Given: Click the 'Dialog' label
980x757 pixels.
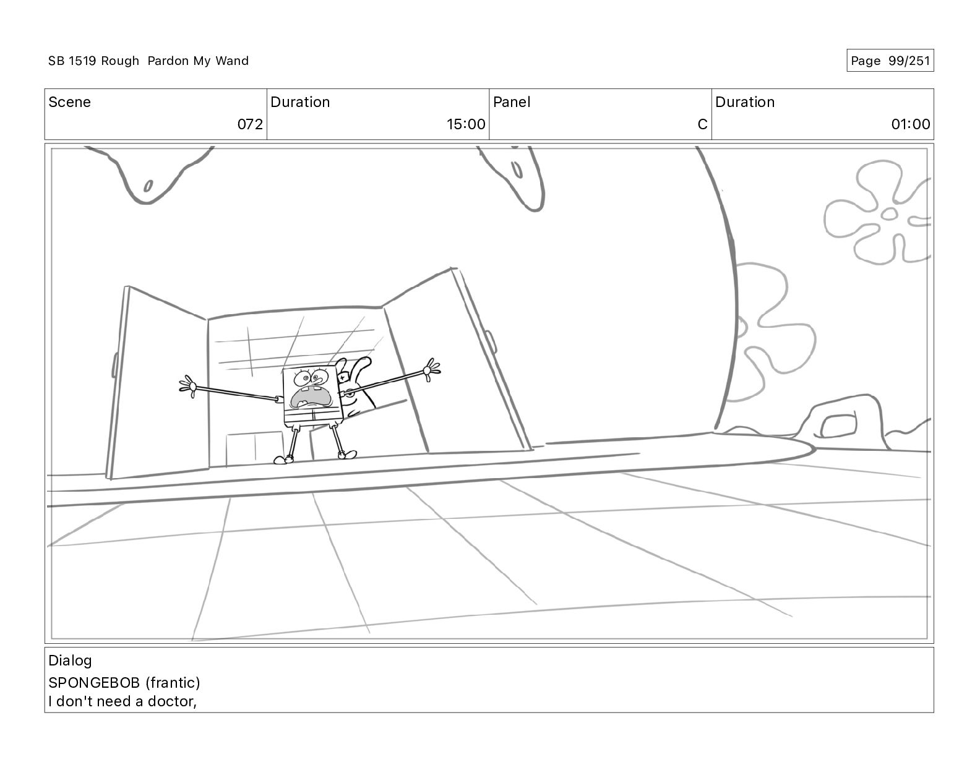Looking at the screenshot, I should tap(70, 661).
